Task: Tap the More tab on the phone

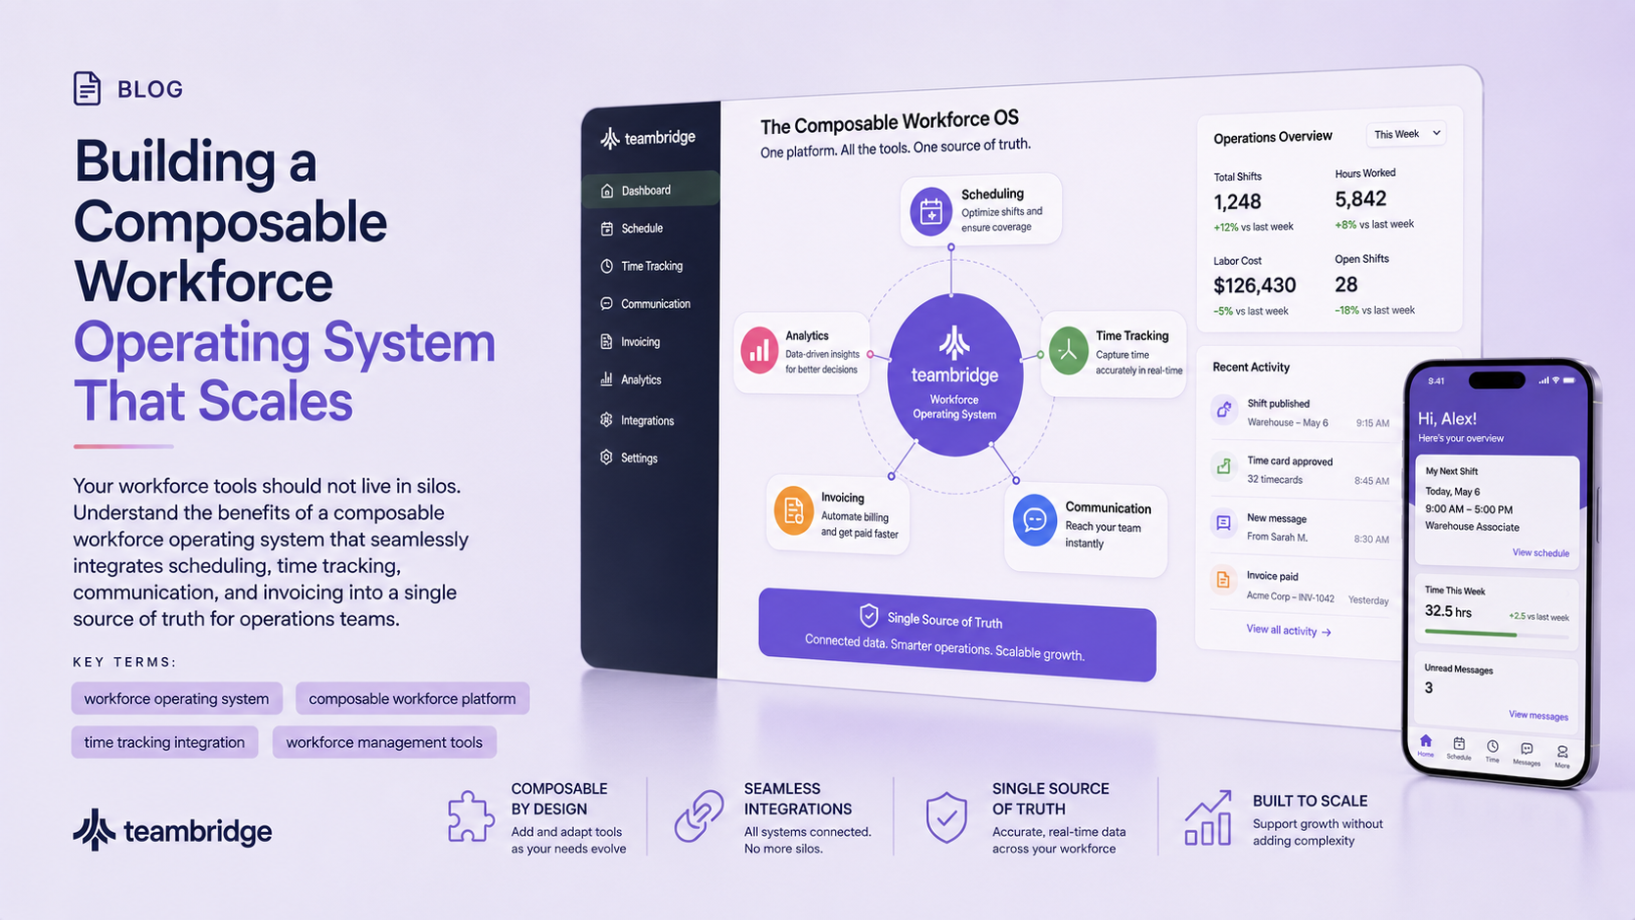Action: pyautogui.click(x=1562, y=757)
